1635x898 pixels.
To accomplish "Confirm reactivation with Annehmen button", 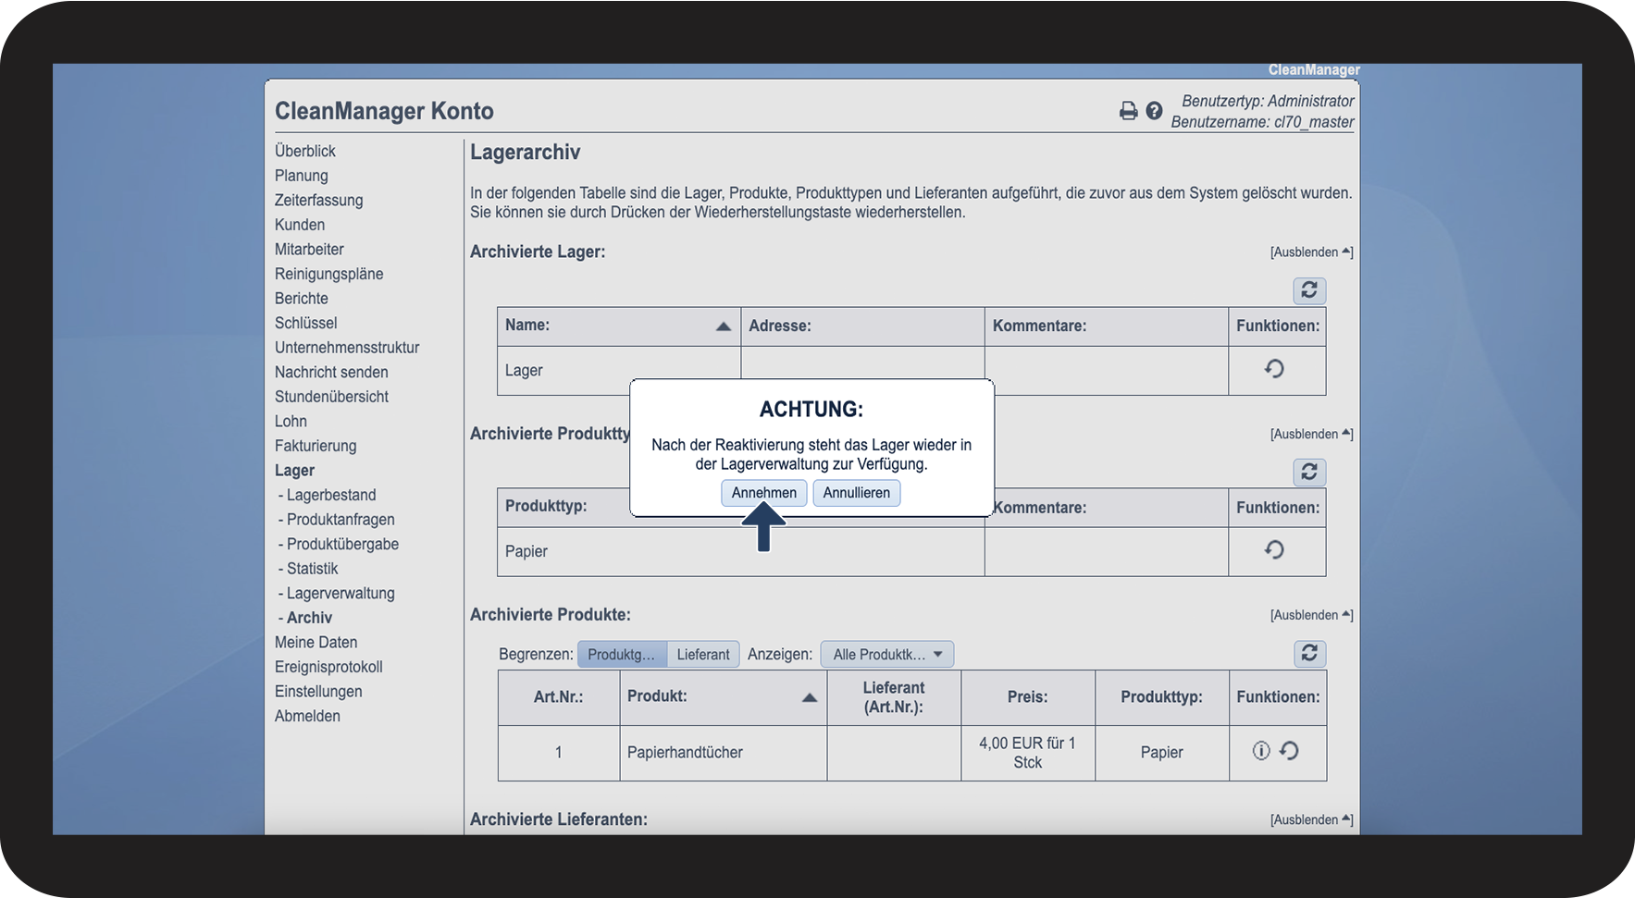I will (763, 493).
